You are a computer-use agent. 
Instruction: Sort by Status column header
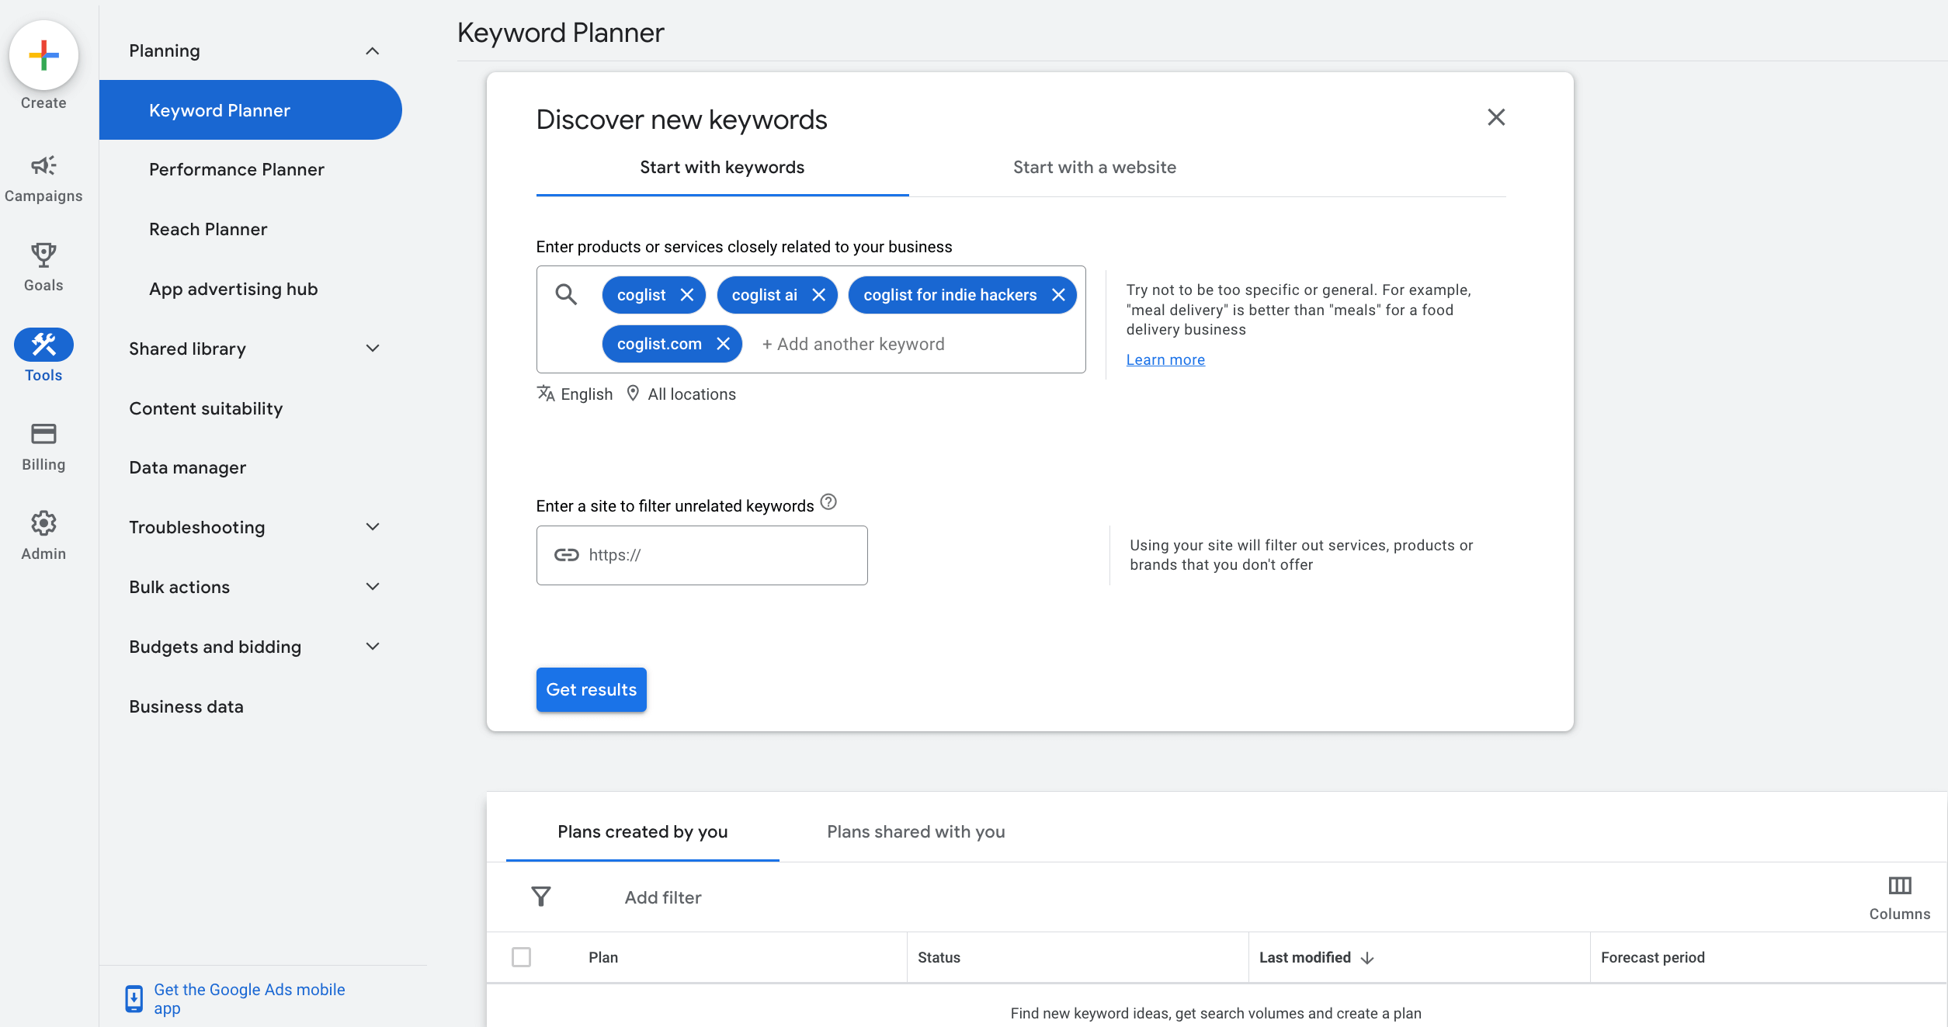(x=939, y=957)
